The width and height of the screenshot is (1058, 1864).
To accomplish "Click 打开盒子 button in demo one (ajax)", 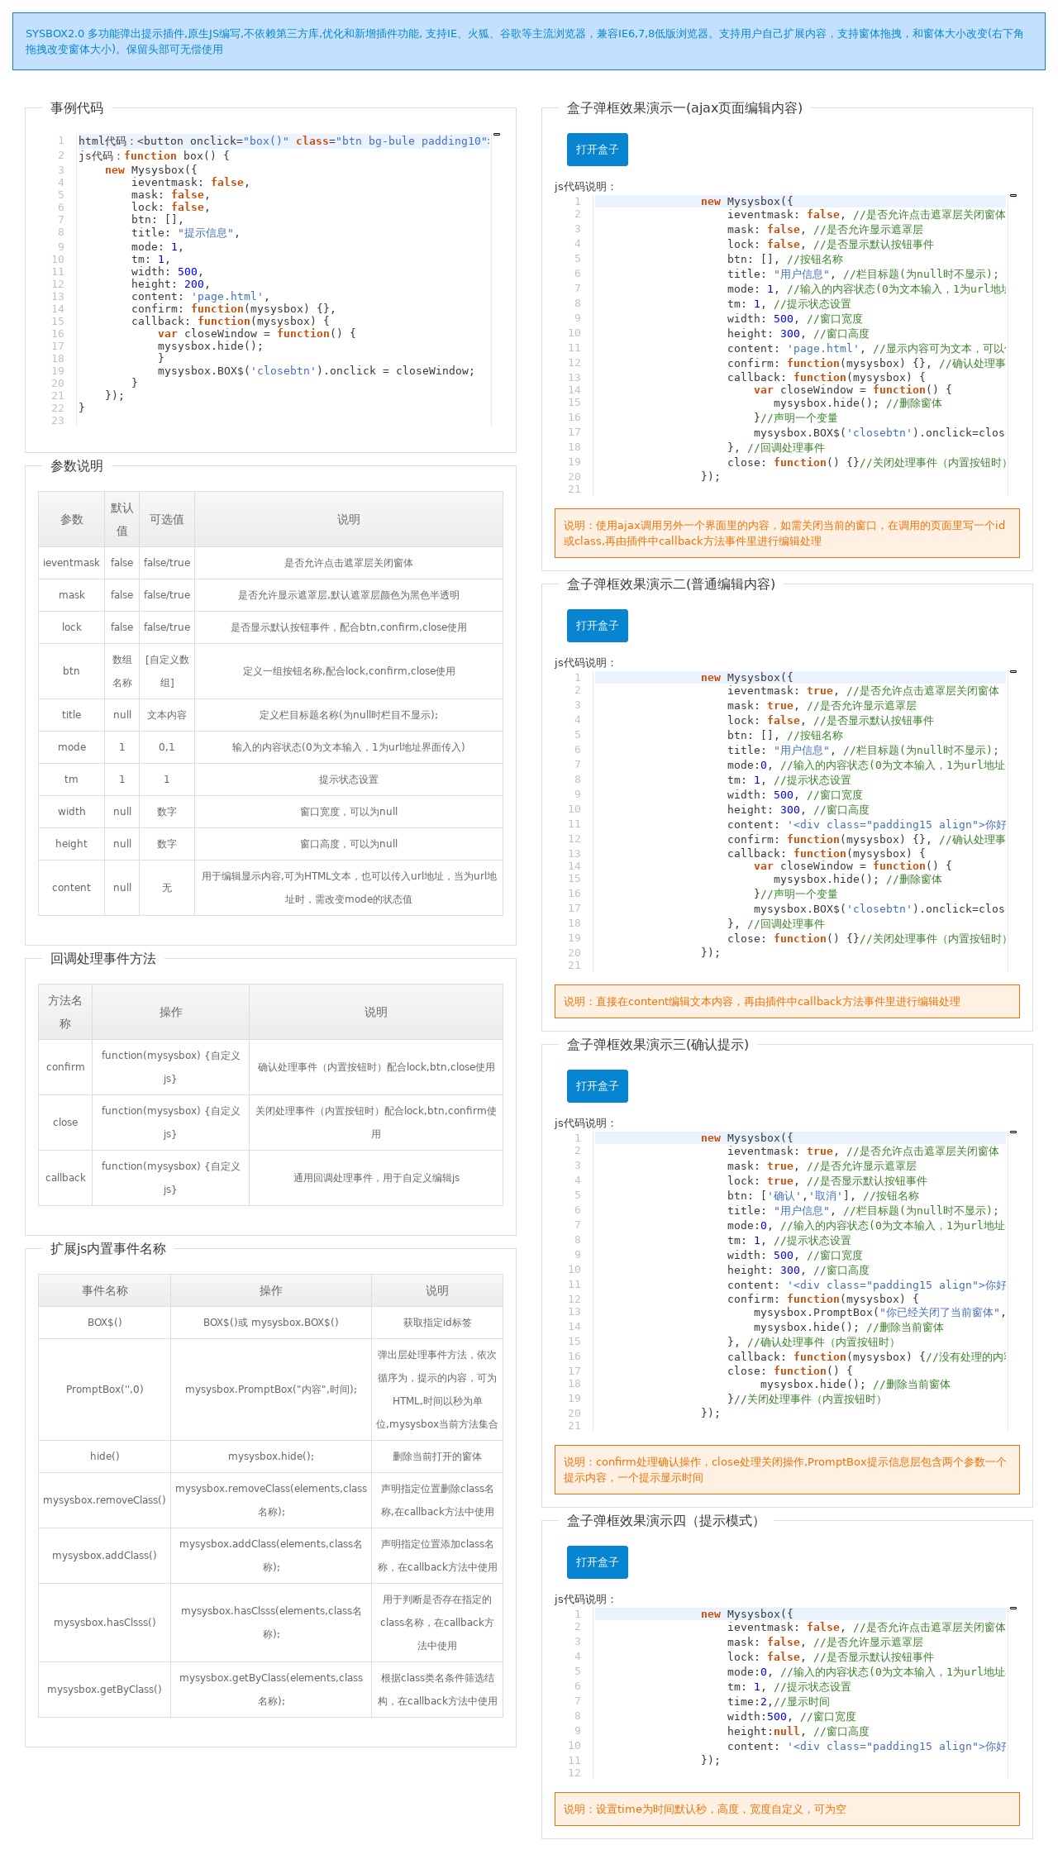I will [x=597, y=150].
